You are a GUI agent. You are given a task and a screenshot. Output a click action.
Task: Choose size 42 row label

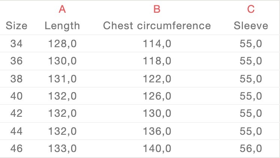(x=16, y=113)
